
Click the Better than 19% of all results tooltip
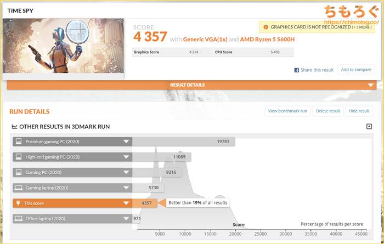tap(198, 203)
